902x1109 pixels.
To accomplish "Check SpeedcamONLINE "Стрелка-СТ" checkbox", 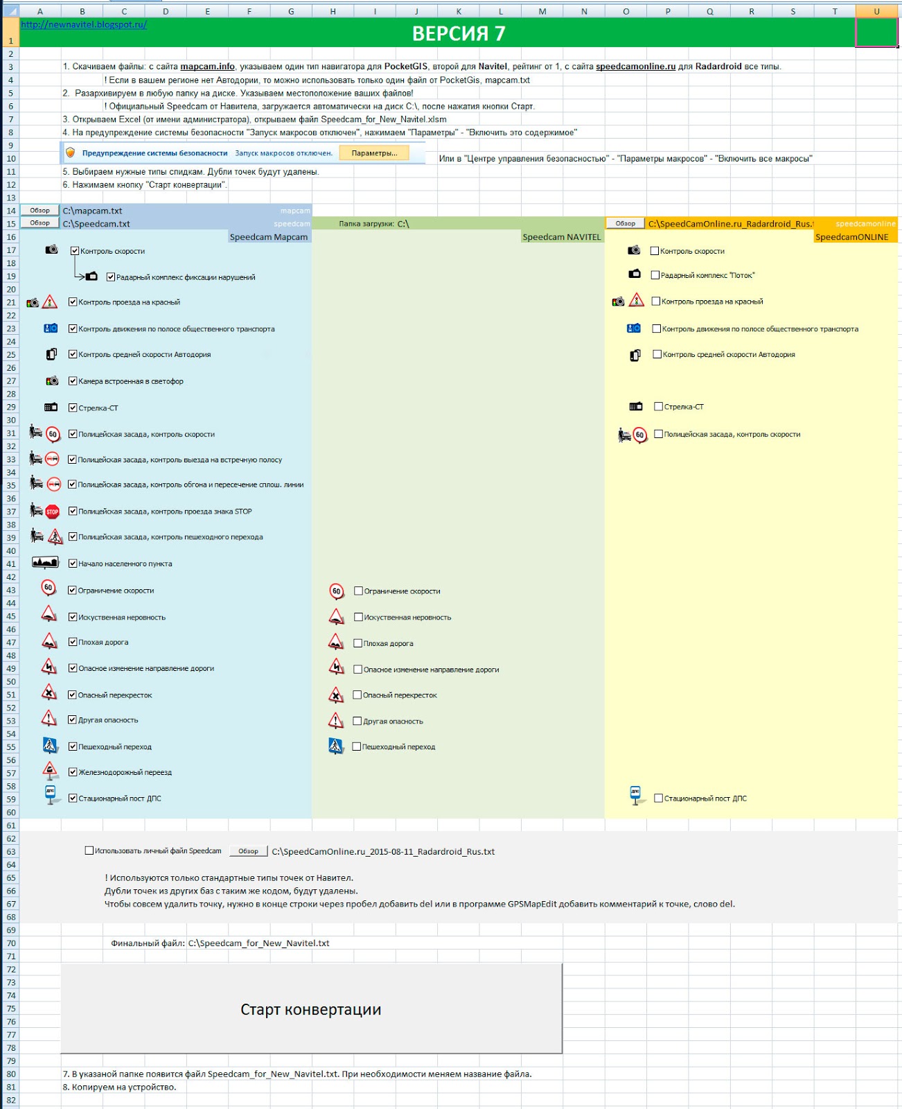I will [659, 407].
